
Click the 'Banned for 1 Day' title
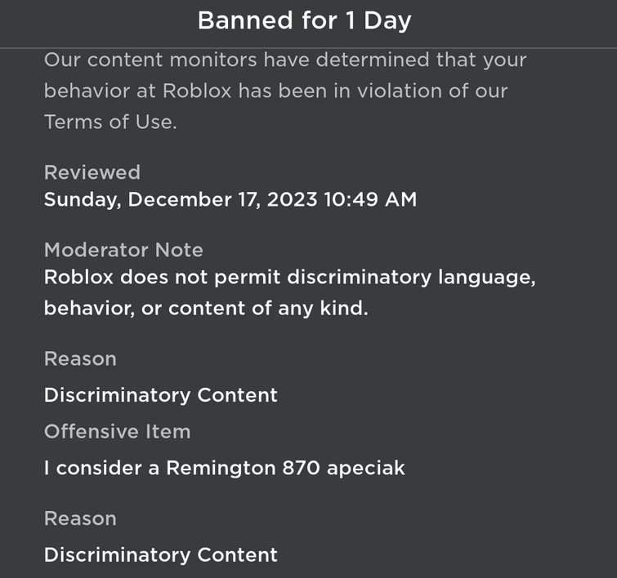[304, 20]
